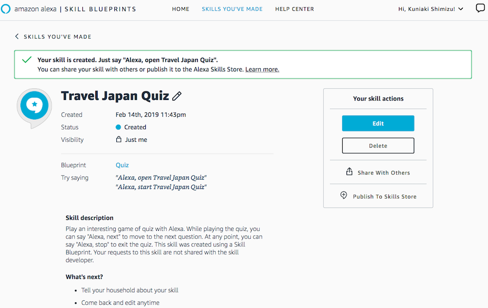488x308 pixels.
Task: Expand the Hi, Kuniaki Shimizu account dropdown
Action: [x=431, y=9]
